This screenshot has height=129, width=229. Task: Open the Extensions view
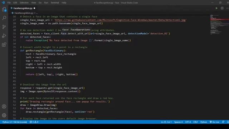[4, 44]
